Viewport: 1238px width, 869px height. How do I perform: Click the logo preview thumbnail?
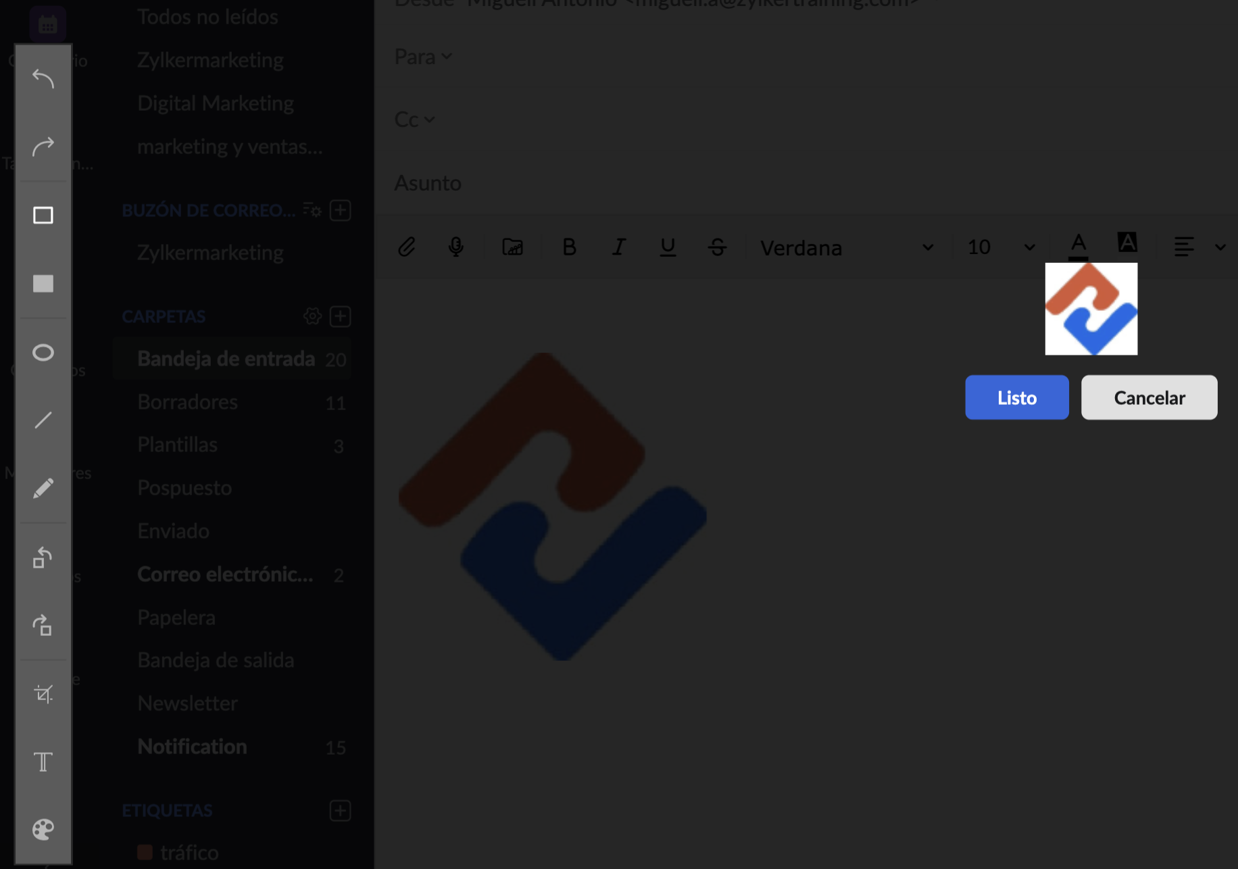pyautogui.click(x=1091, y=309)
